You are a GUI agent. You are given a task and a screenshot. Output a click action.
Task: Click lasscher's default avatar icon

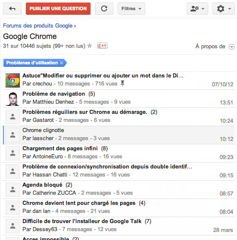click(13, 135)
